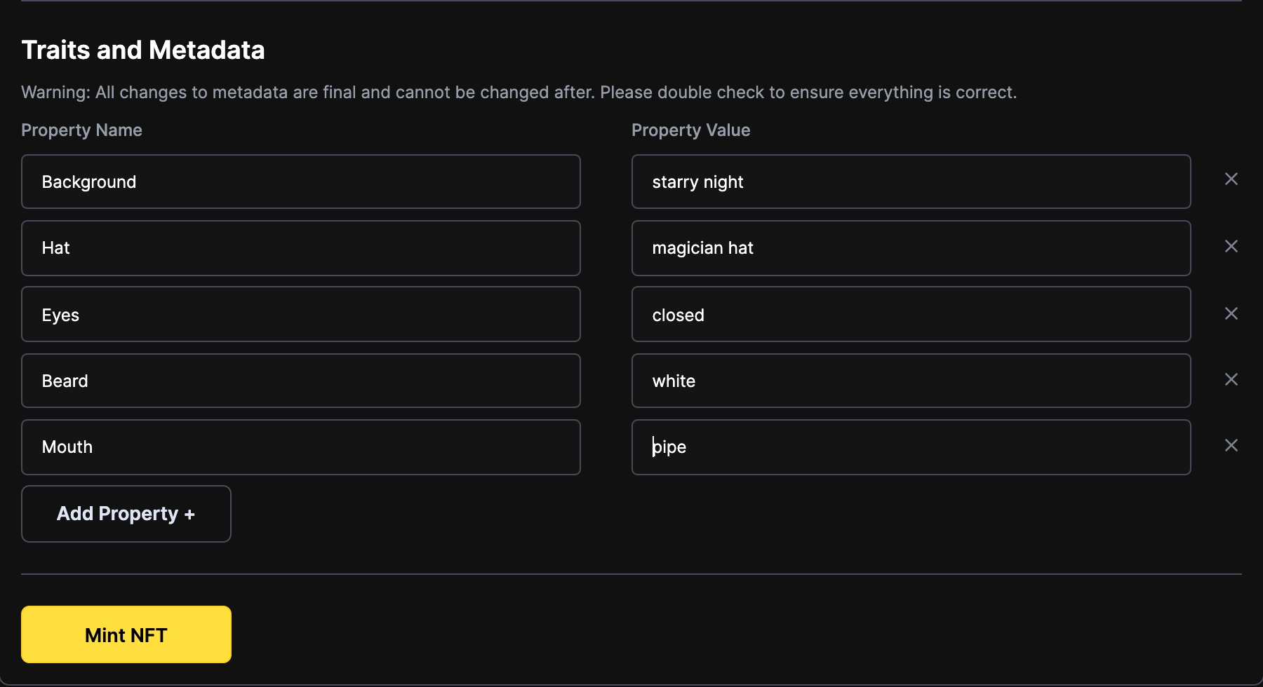This screenshot has height=687, width=1263.
Task: Select the 'white' property value field
Action: (x=911, y=381)
